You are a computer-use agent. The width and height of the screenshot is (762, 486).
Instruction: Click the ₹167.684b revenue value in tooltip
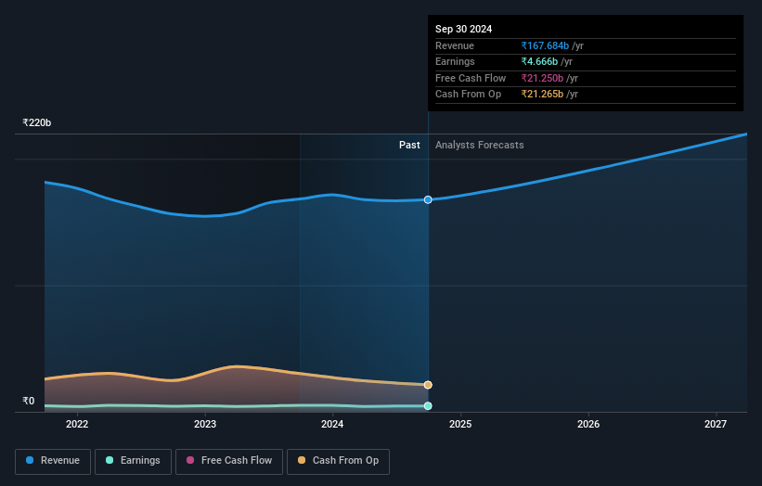(x=545, y=45)
